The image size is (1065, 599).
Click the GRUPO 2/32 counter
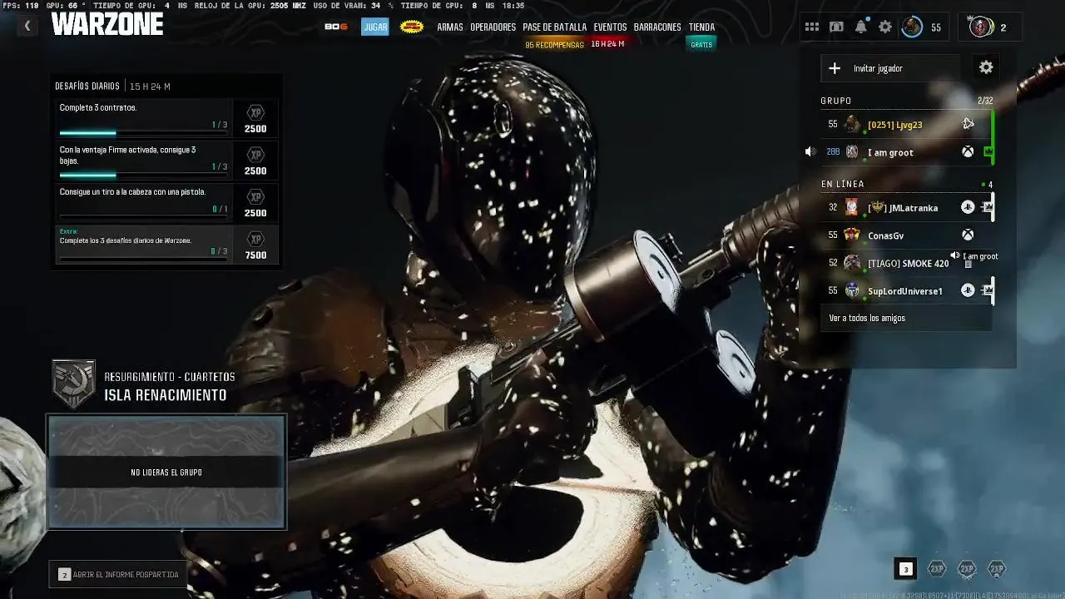[x=985, y=101]
